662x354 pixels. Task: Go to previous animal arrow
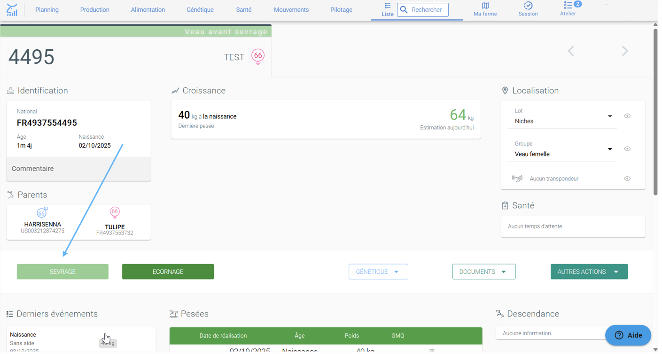571,51
